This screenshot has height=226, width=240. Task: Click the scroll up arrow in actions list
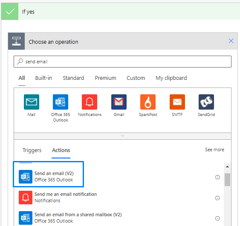pos(228,167)
